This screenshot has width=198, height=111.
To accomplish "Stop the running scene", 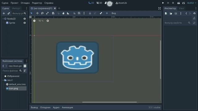I will point(173,3).
